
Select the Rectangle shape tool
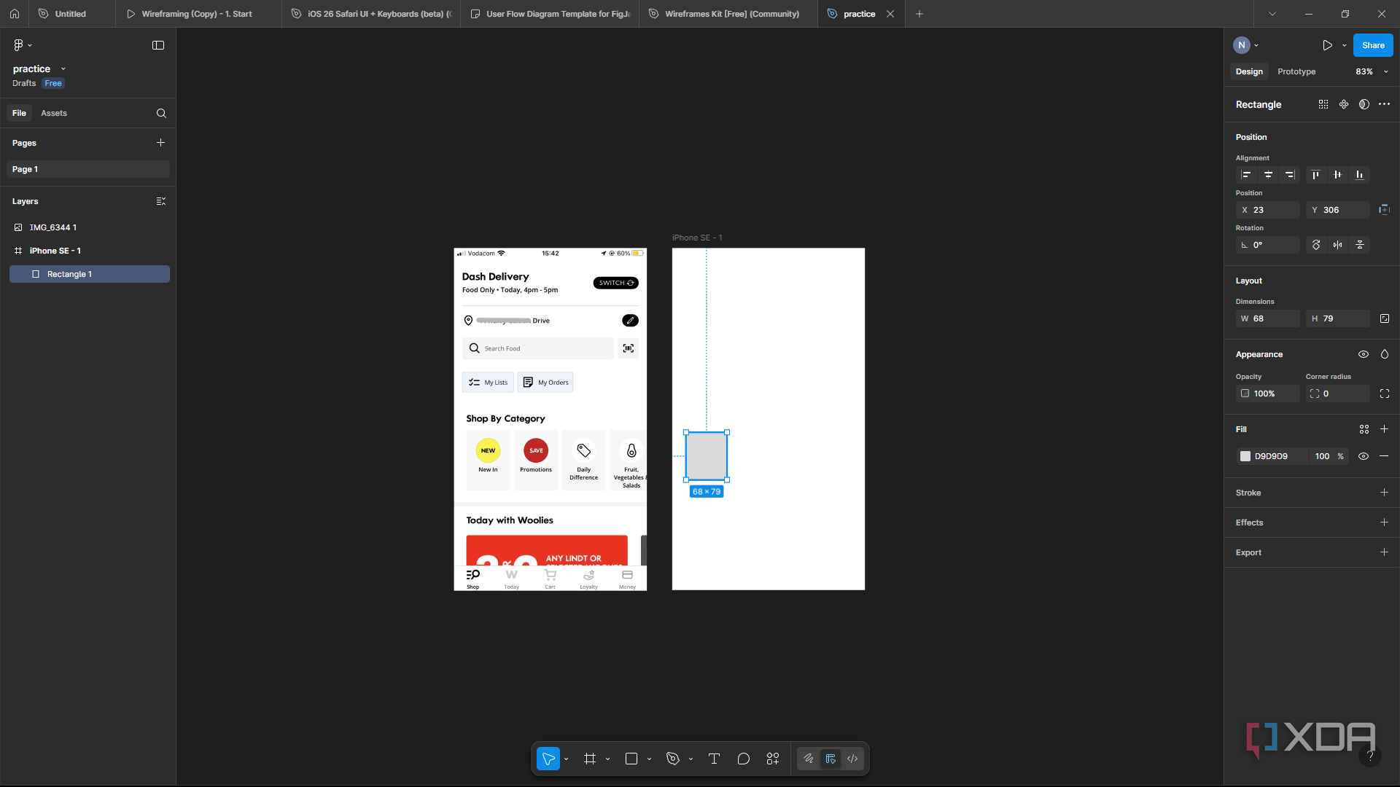point(631,759)
